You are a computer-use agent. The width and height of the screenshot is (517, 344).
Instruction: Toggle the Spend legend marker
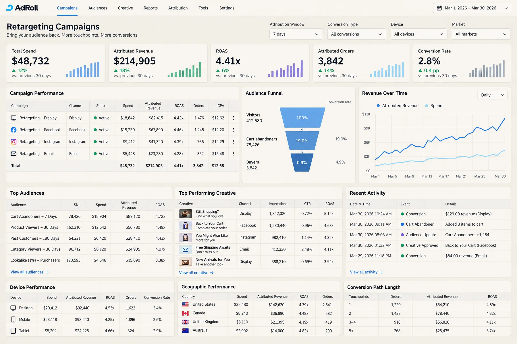427,106
